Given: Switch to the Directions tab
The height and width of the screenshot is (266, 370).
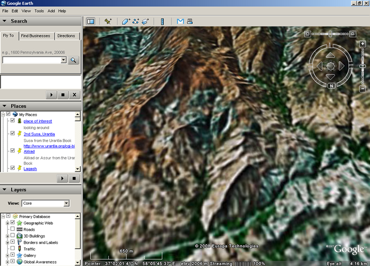Looking at the screenshot, I should click(66, 36).
